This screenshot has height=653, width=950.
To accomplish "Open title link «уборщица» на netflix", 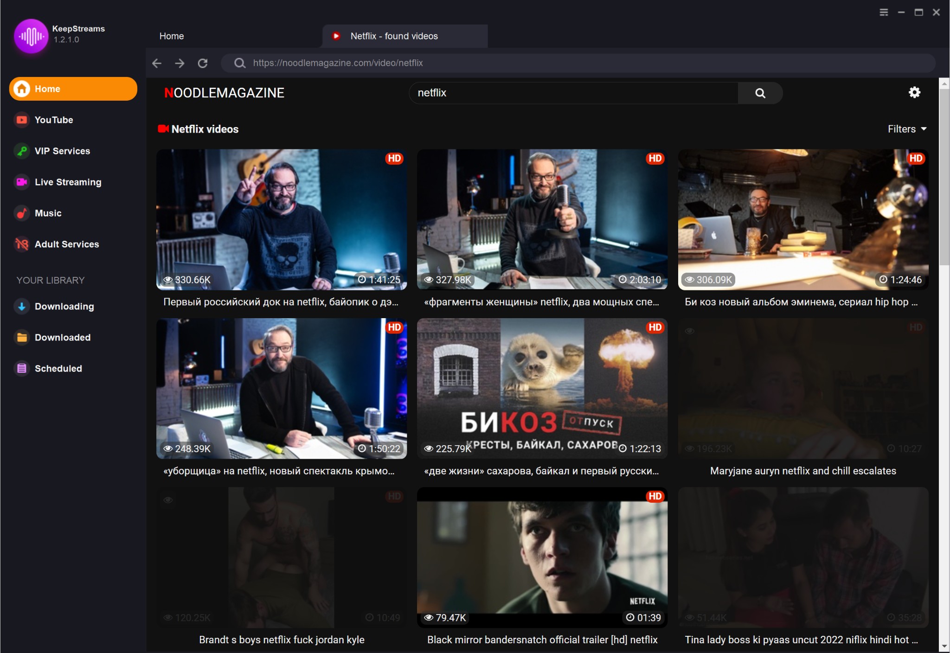I will point(279,471).
